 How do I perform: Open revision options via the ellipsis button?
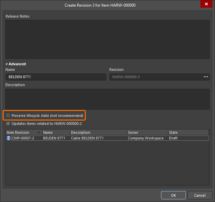click(x=206, y=77)
